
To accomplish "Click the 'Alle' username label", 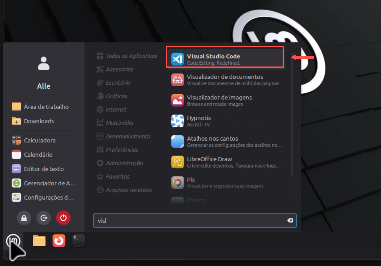I will (44, 86).
